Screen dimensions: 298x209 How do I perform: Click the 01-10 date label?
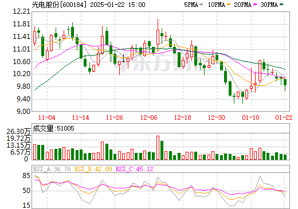(250, 117)
